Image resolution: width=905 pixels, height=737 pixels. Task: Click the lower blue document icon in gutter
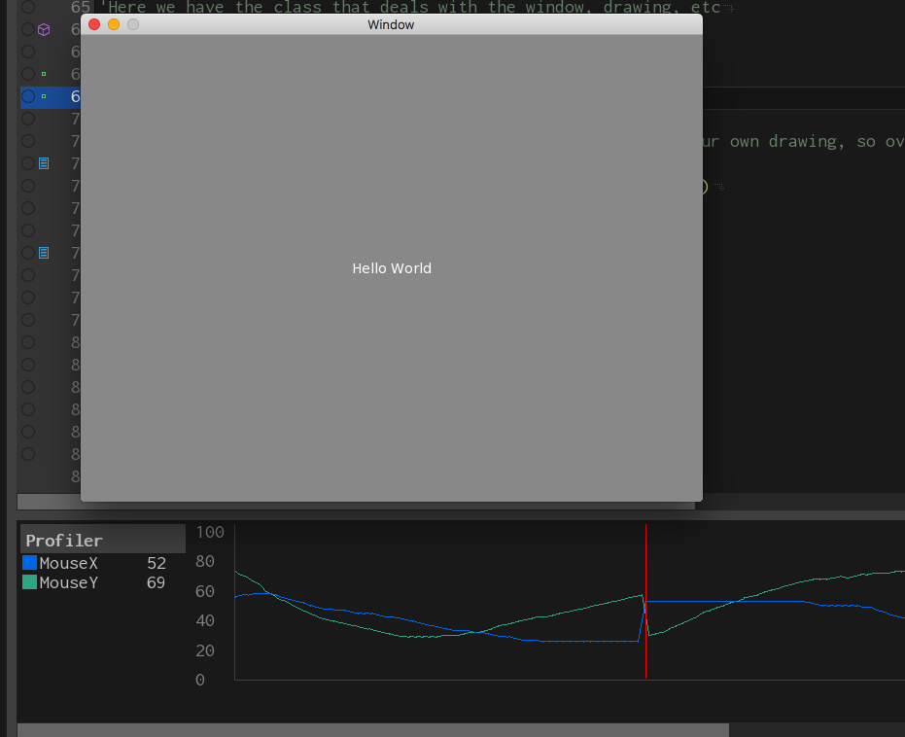[43, 253]
